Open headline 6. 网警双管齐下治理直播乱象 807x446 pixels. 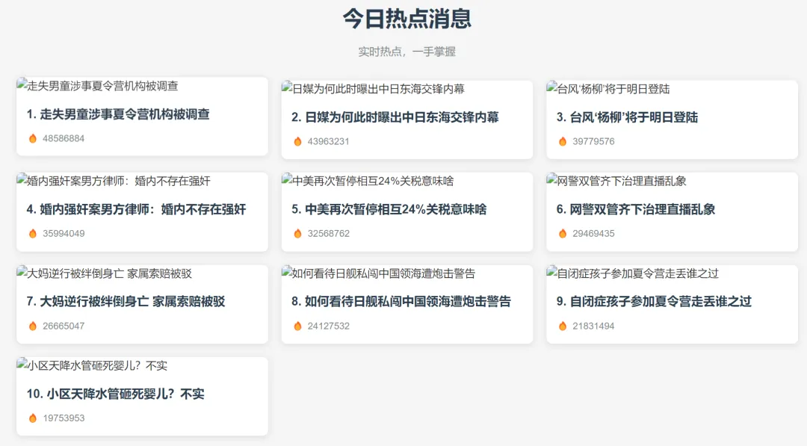click(x=636, y=209)
